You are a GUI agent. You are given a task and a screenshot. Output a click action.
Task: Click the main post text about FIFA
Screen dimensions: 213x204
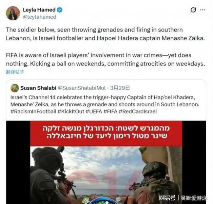tap(106, 59)
